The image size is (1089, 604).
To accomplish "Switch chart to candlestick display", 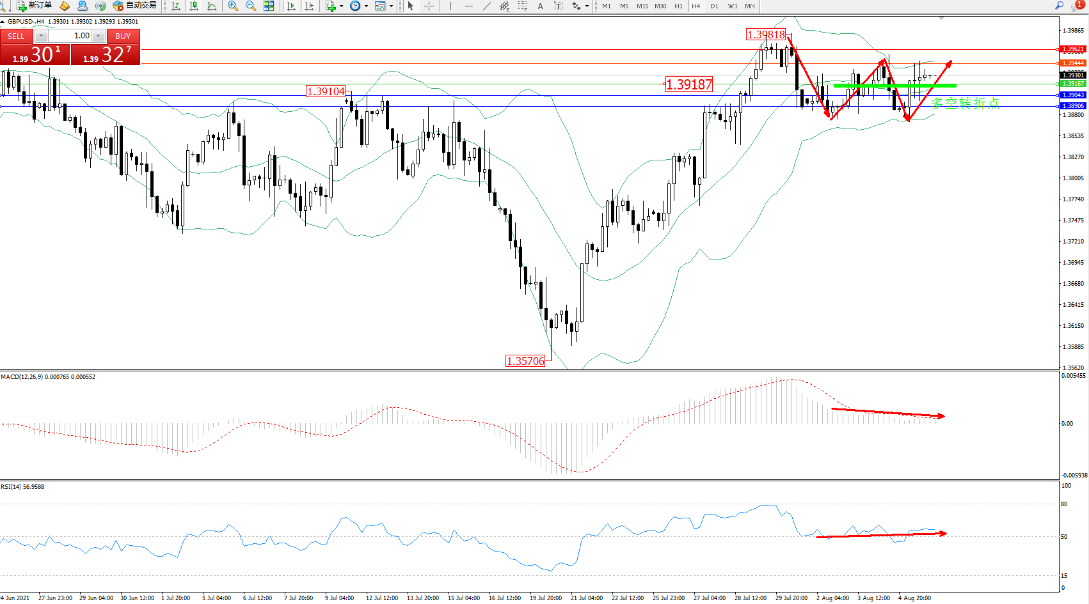I will click(x=194, y=6).
